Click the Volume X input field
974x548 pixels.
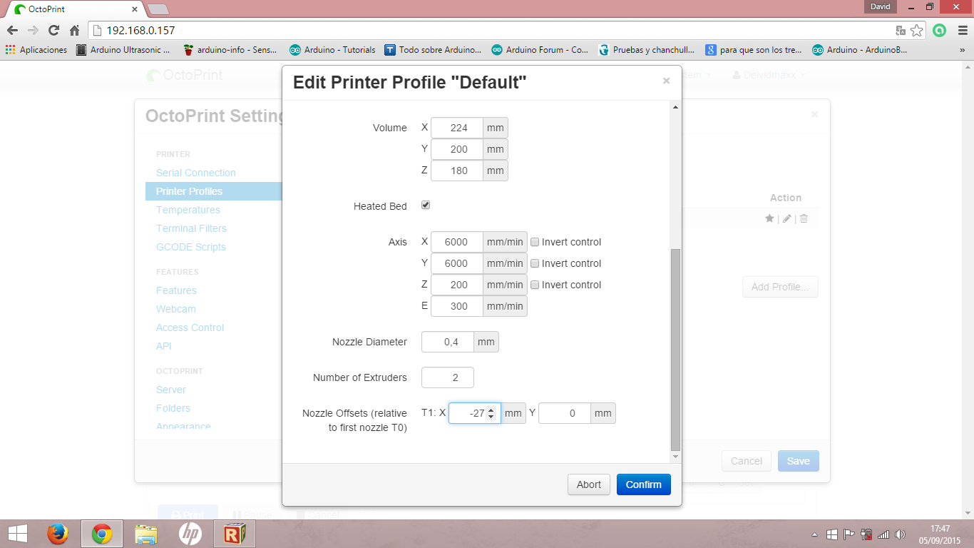[x=457, y=128]
